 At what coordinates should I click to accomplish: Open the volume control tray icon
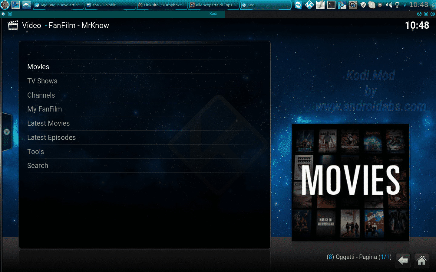[389, 5]
